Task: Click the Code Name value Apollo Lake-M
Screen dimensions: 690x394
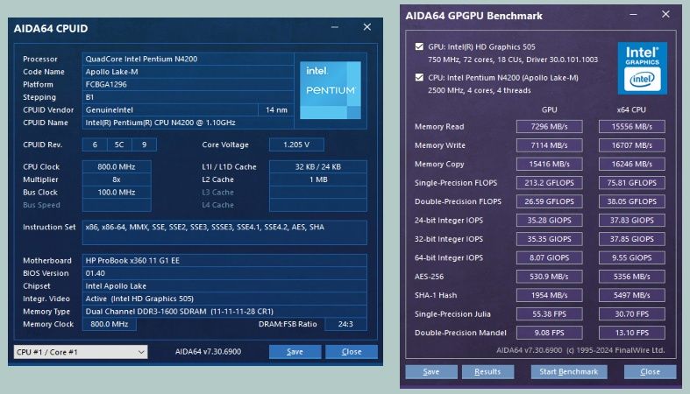Action: coord(188,72)
